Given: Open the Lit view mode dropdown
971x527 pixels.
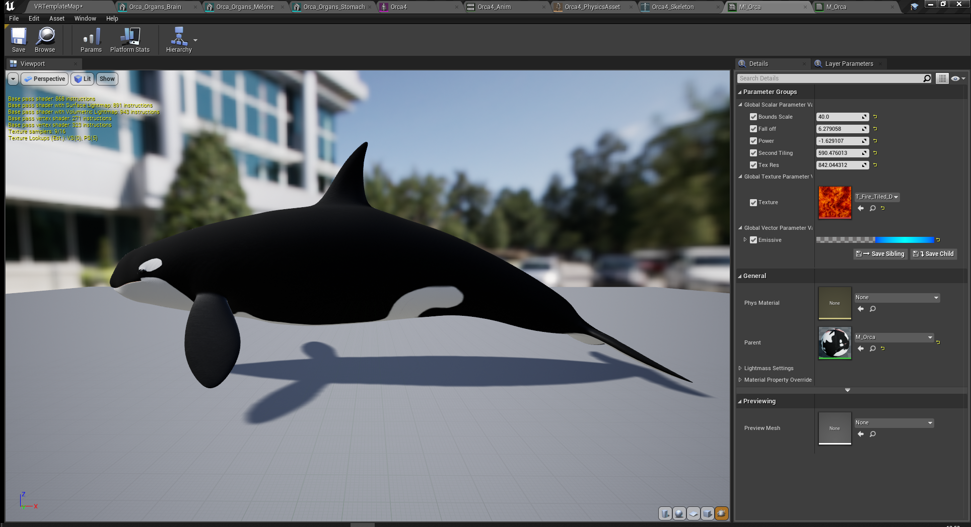Looking at the screenshot, I should point(82,78).
